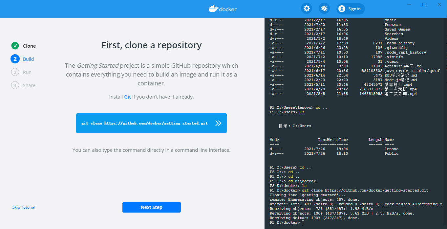
Task: Click 'First, clone a repository' heading
Action: tap(152, 45)
